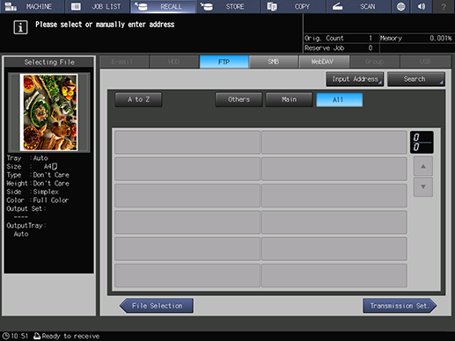Viewport: 455px width, 341px height.
Task: Show the Main address group
Action: pos(290,99)
